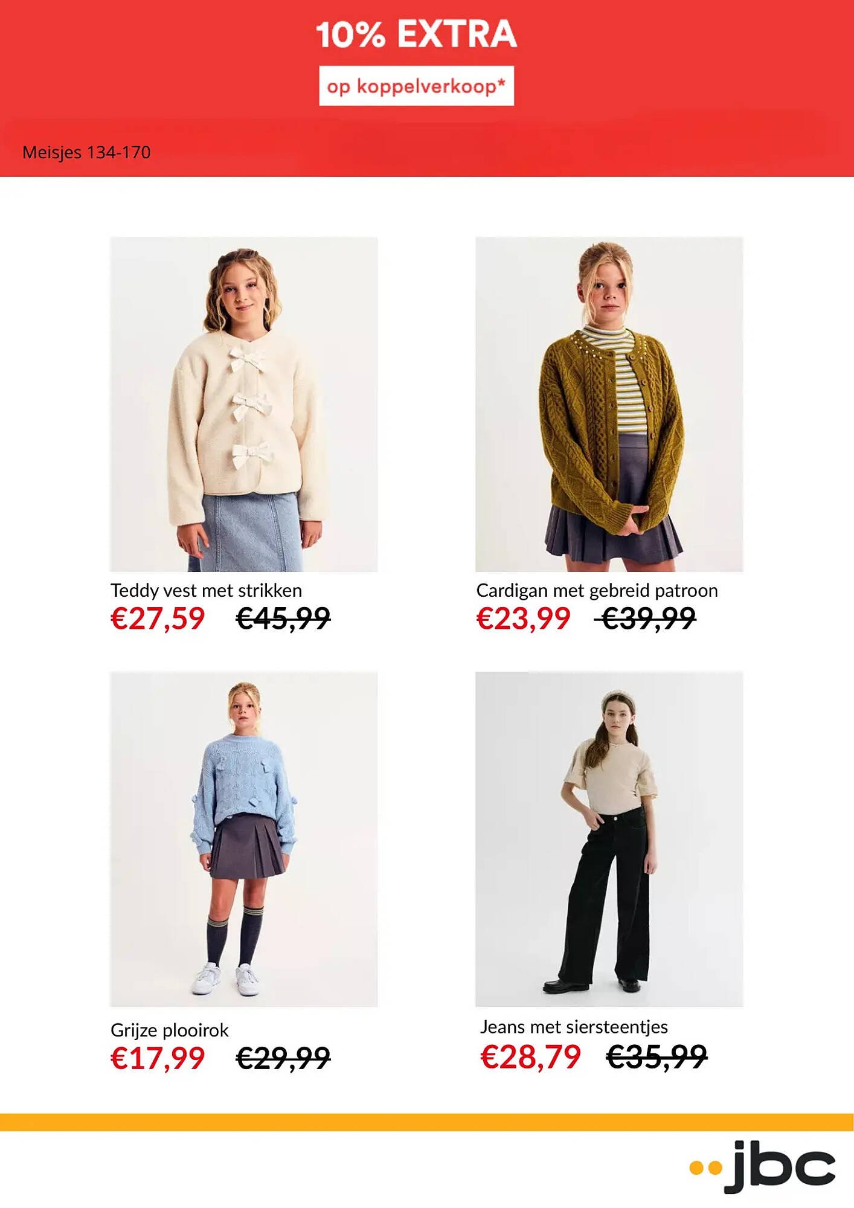Image resolution: width=854 pixels, height=1208 pixels.
Task: Click the €23,99 sale price
Action: click(523, 618)
